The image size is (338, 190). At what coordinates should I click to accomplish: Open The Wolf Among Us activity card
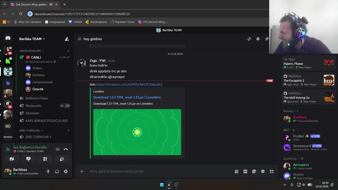[x=309, y=97]
